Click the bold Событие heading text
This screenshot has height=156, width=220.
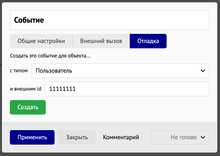(x=29, y=20)
